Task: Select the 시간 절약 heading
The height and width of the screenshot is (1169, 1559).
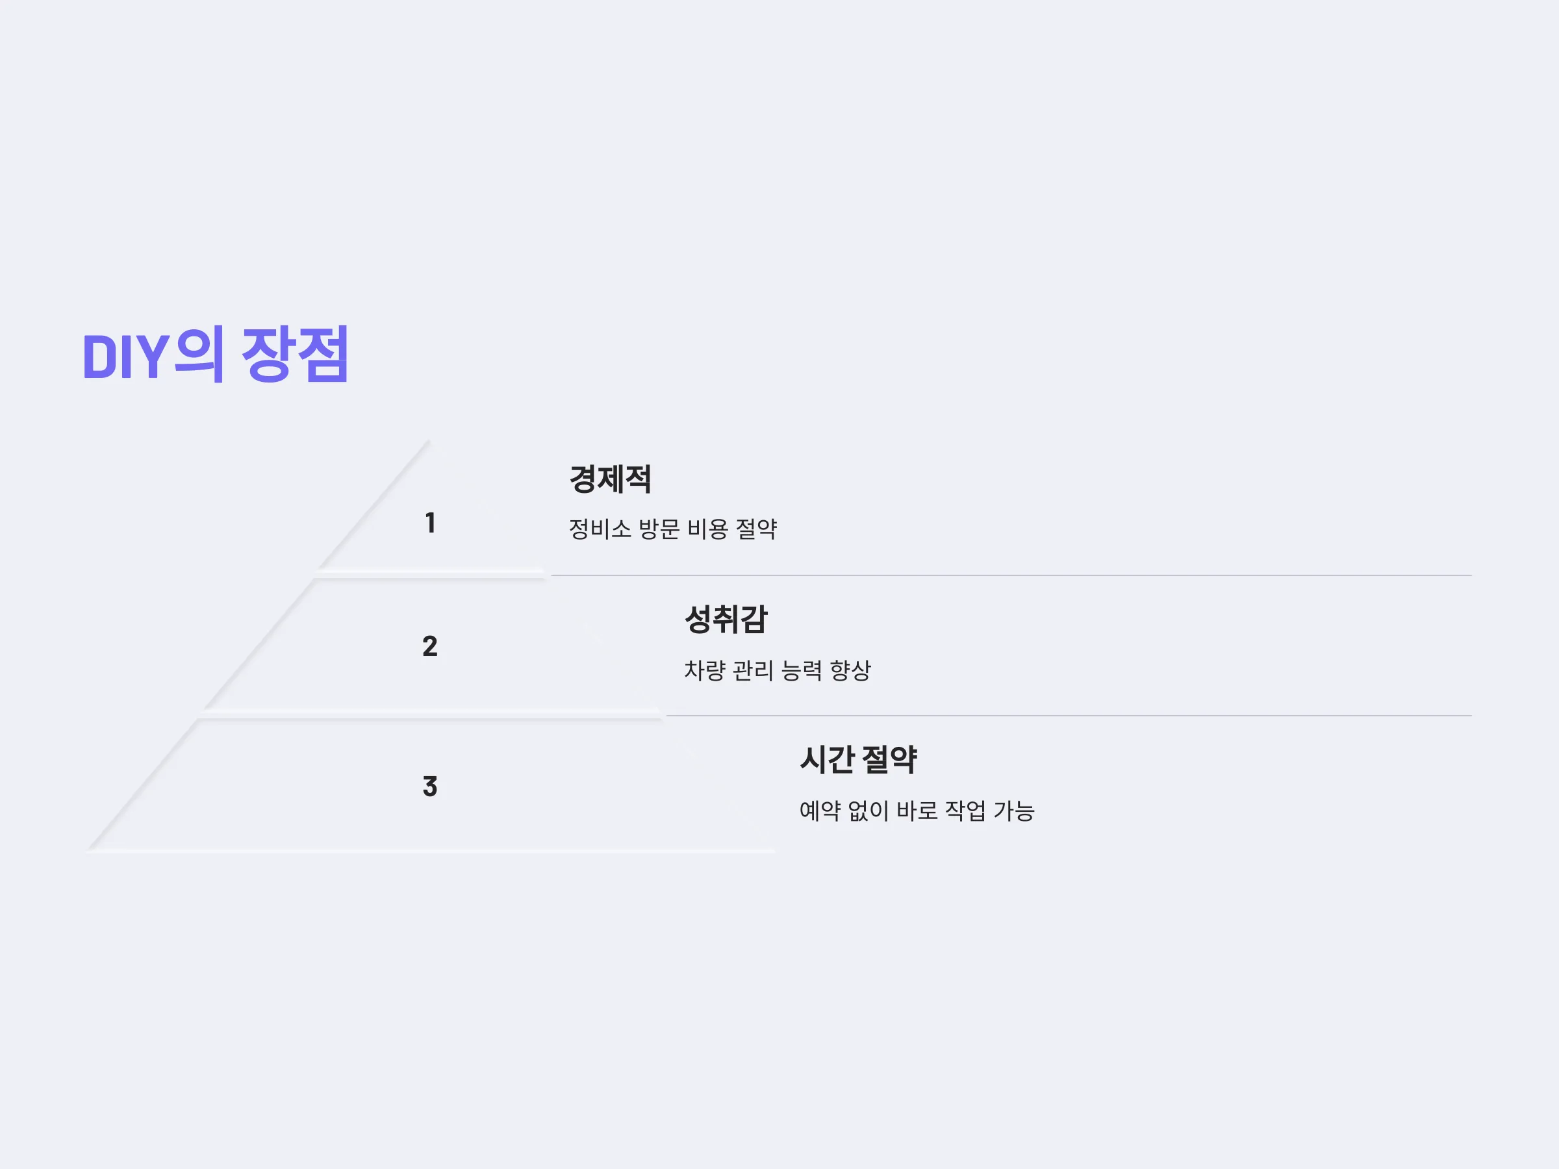Action: coord(859,760)
